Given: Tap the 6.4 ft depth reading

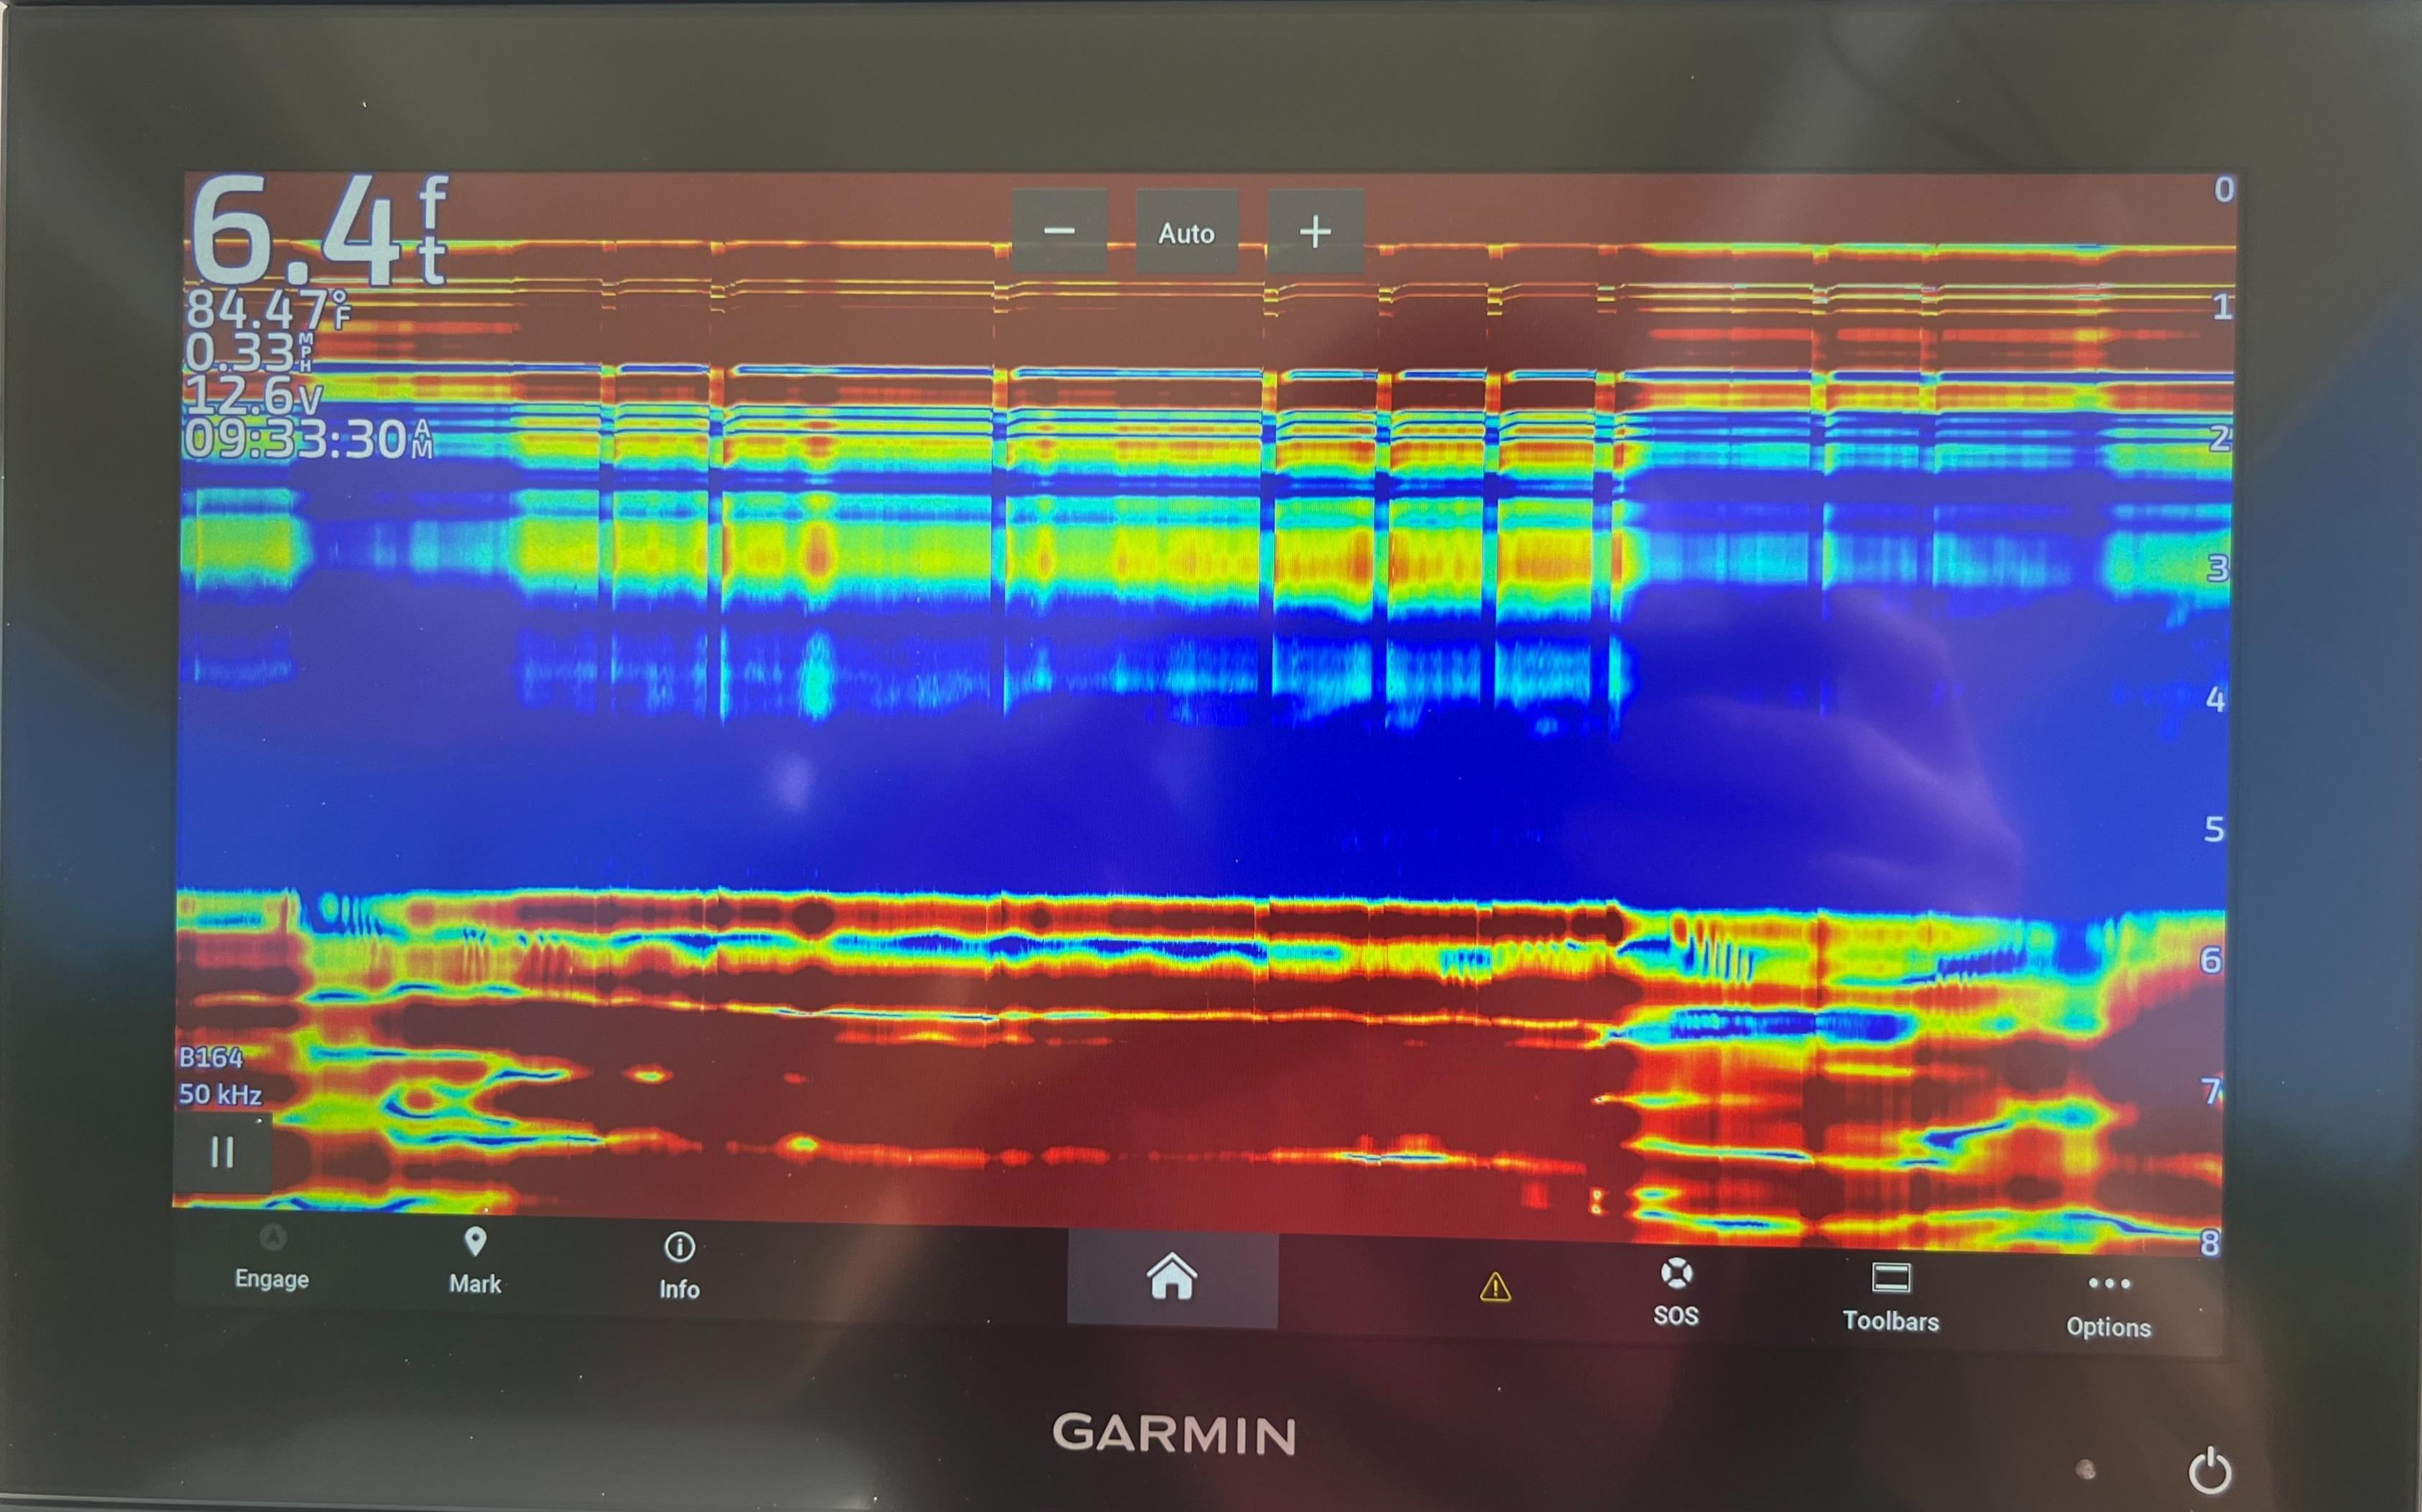Looking at the screenshot, I should (320, 232).
